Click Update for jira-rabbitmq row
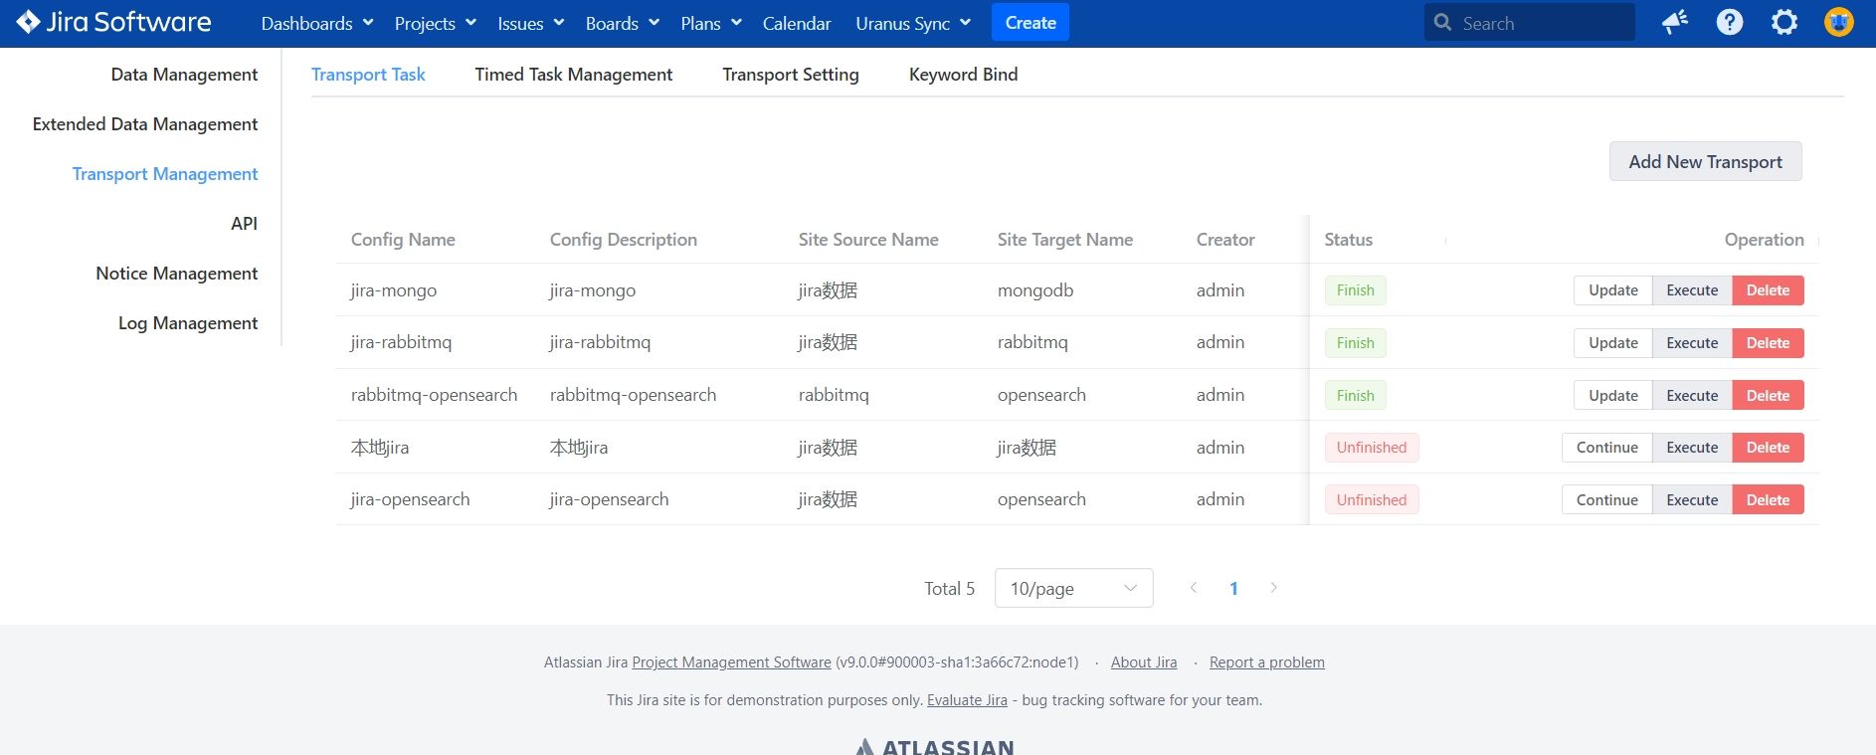This screenshot has width=1876, height=755. tap(1612, 343)
